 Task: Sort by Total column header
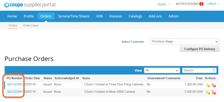(x=199, y=78)
